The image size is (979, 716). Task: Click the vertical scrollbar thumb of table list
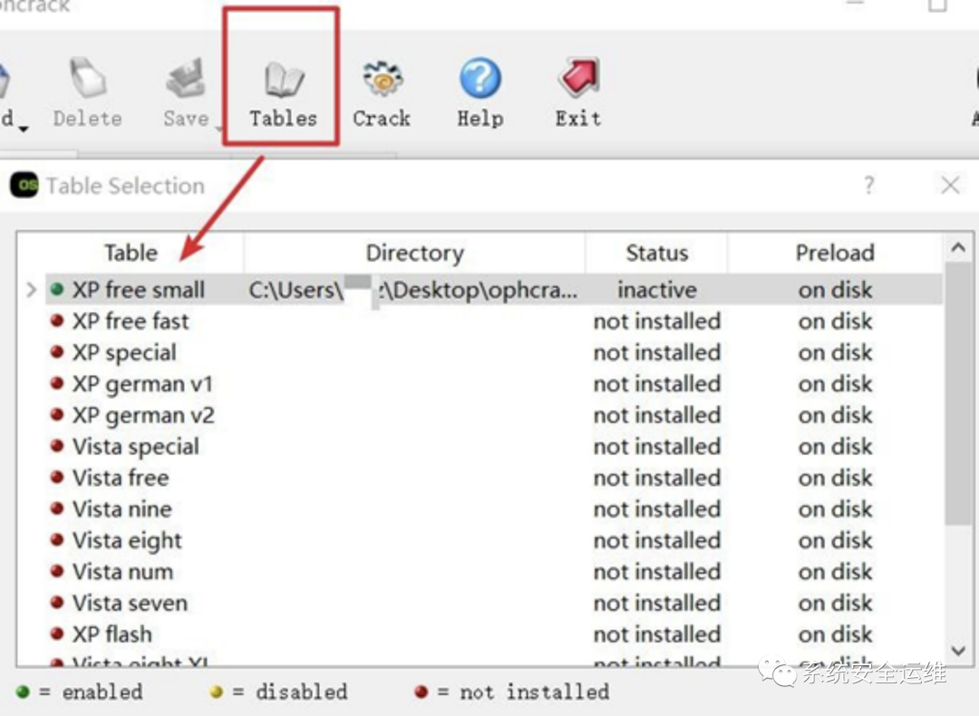(958, 393)
